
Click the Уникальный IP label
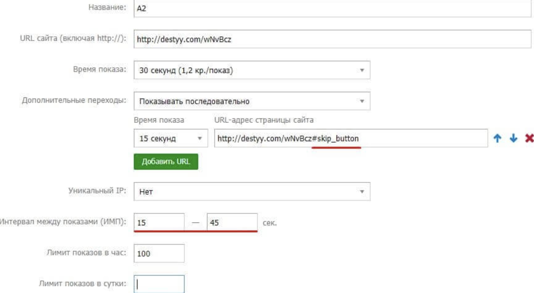[x=97, y=191]
